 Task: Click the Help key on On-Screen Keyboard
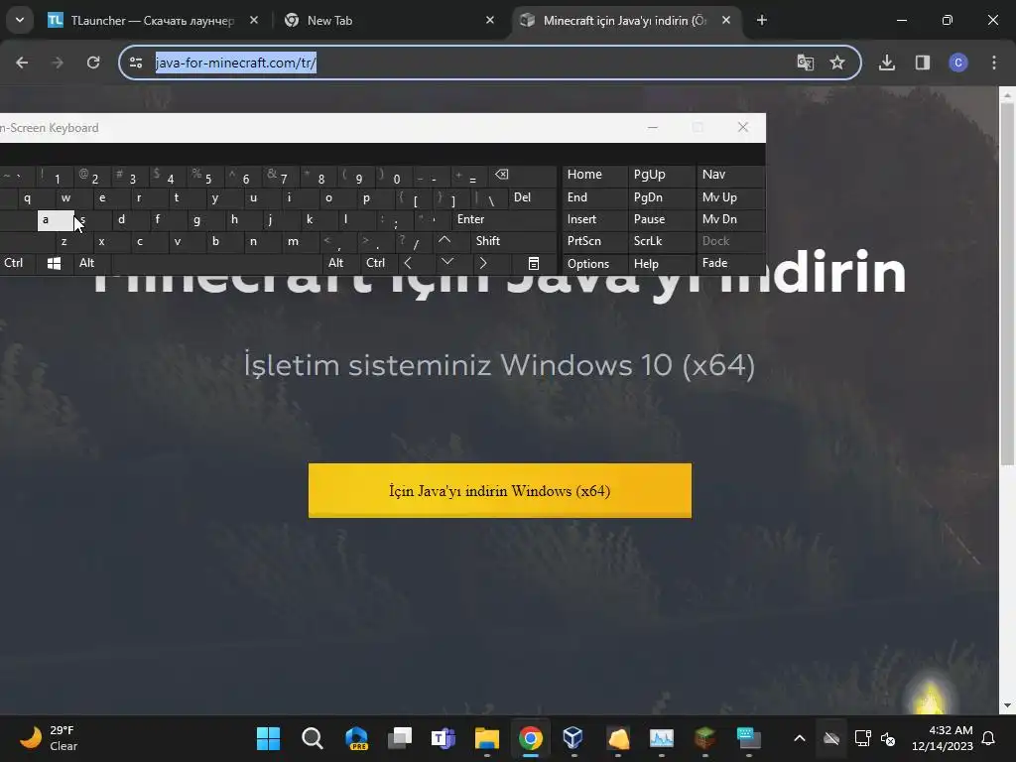tap(662, 264)
